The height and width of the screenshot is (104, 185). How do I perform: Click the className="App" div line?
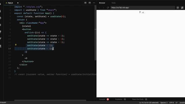click(x=33, y=23)
